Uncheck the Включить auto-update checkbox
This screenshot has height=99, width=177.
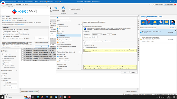click(x=84, y=32)
